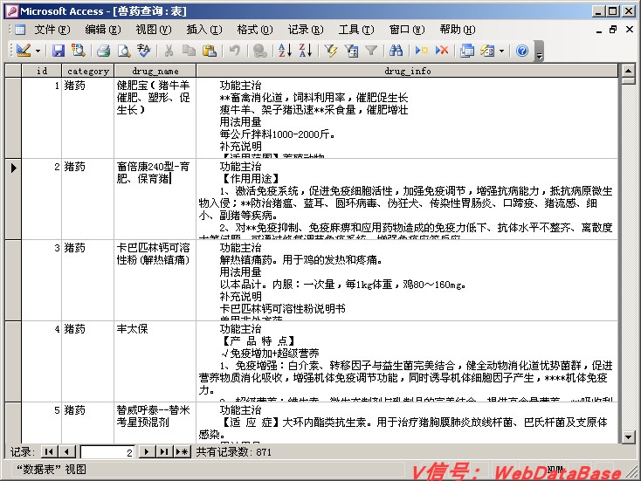Screen dimensions: 641x481
Task: Sort descending with Z-A icon
Action: (x=306, y=51)
